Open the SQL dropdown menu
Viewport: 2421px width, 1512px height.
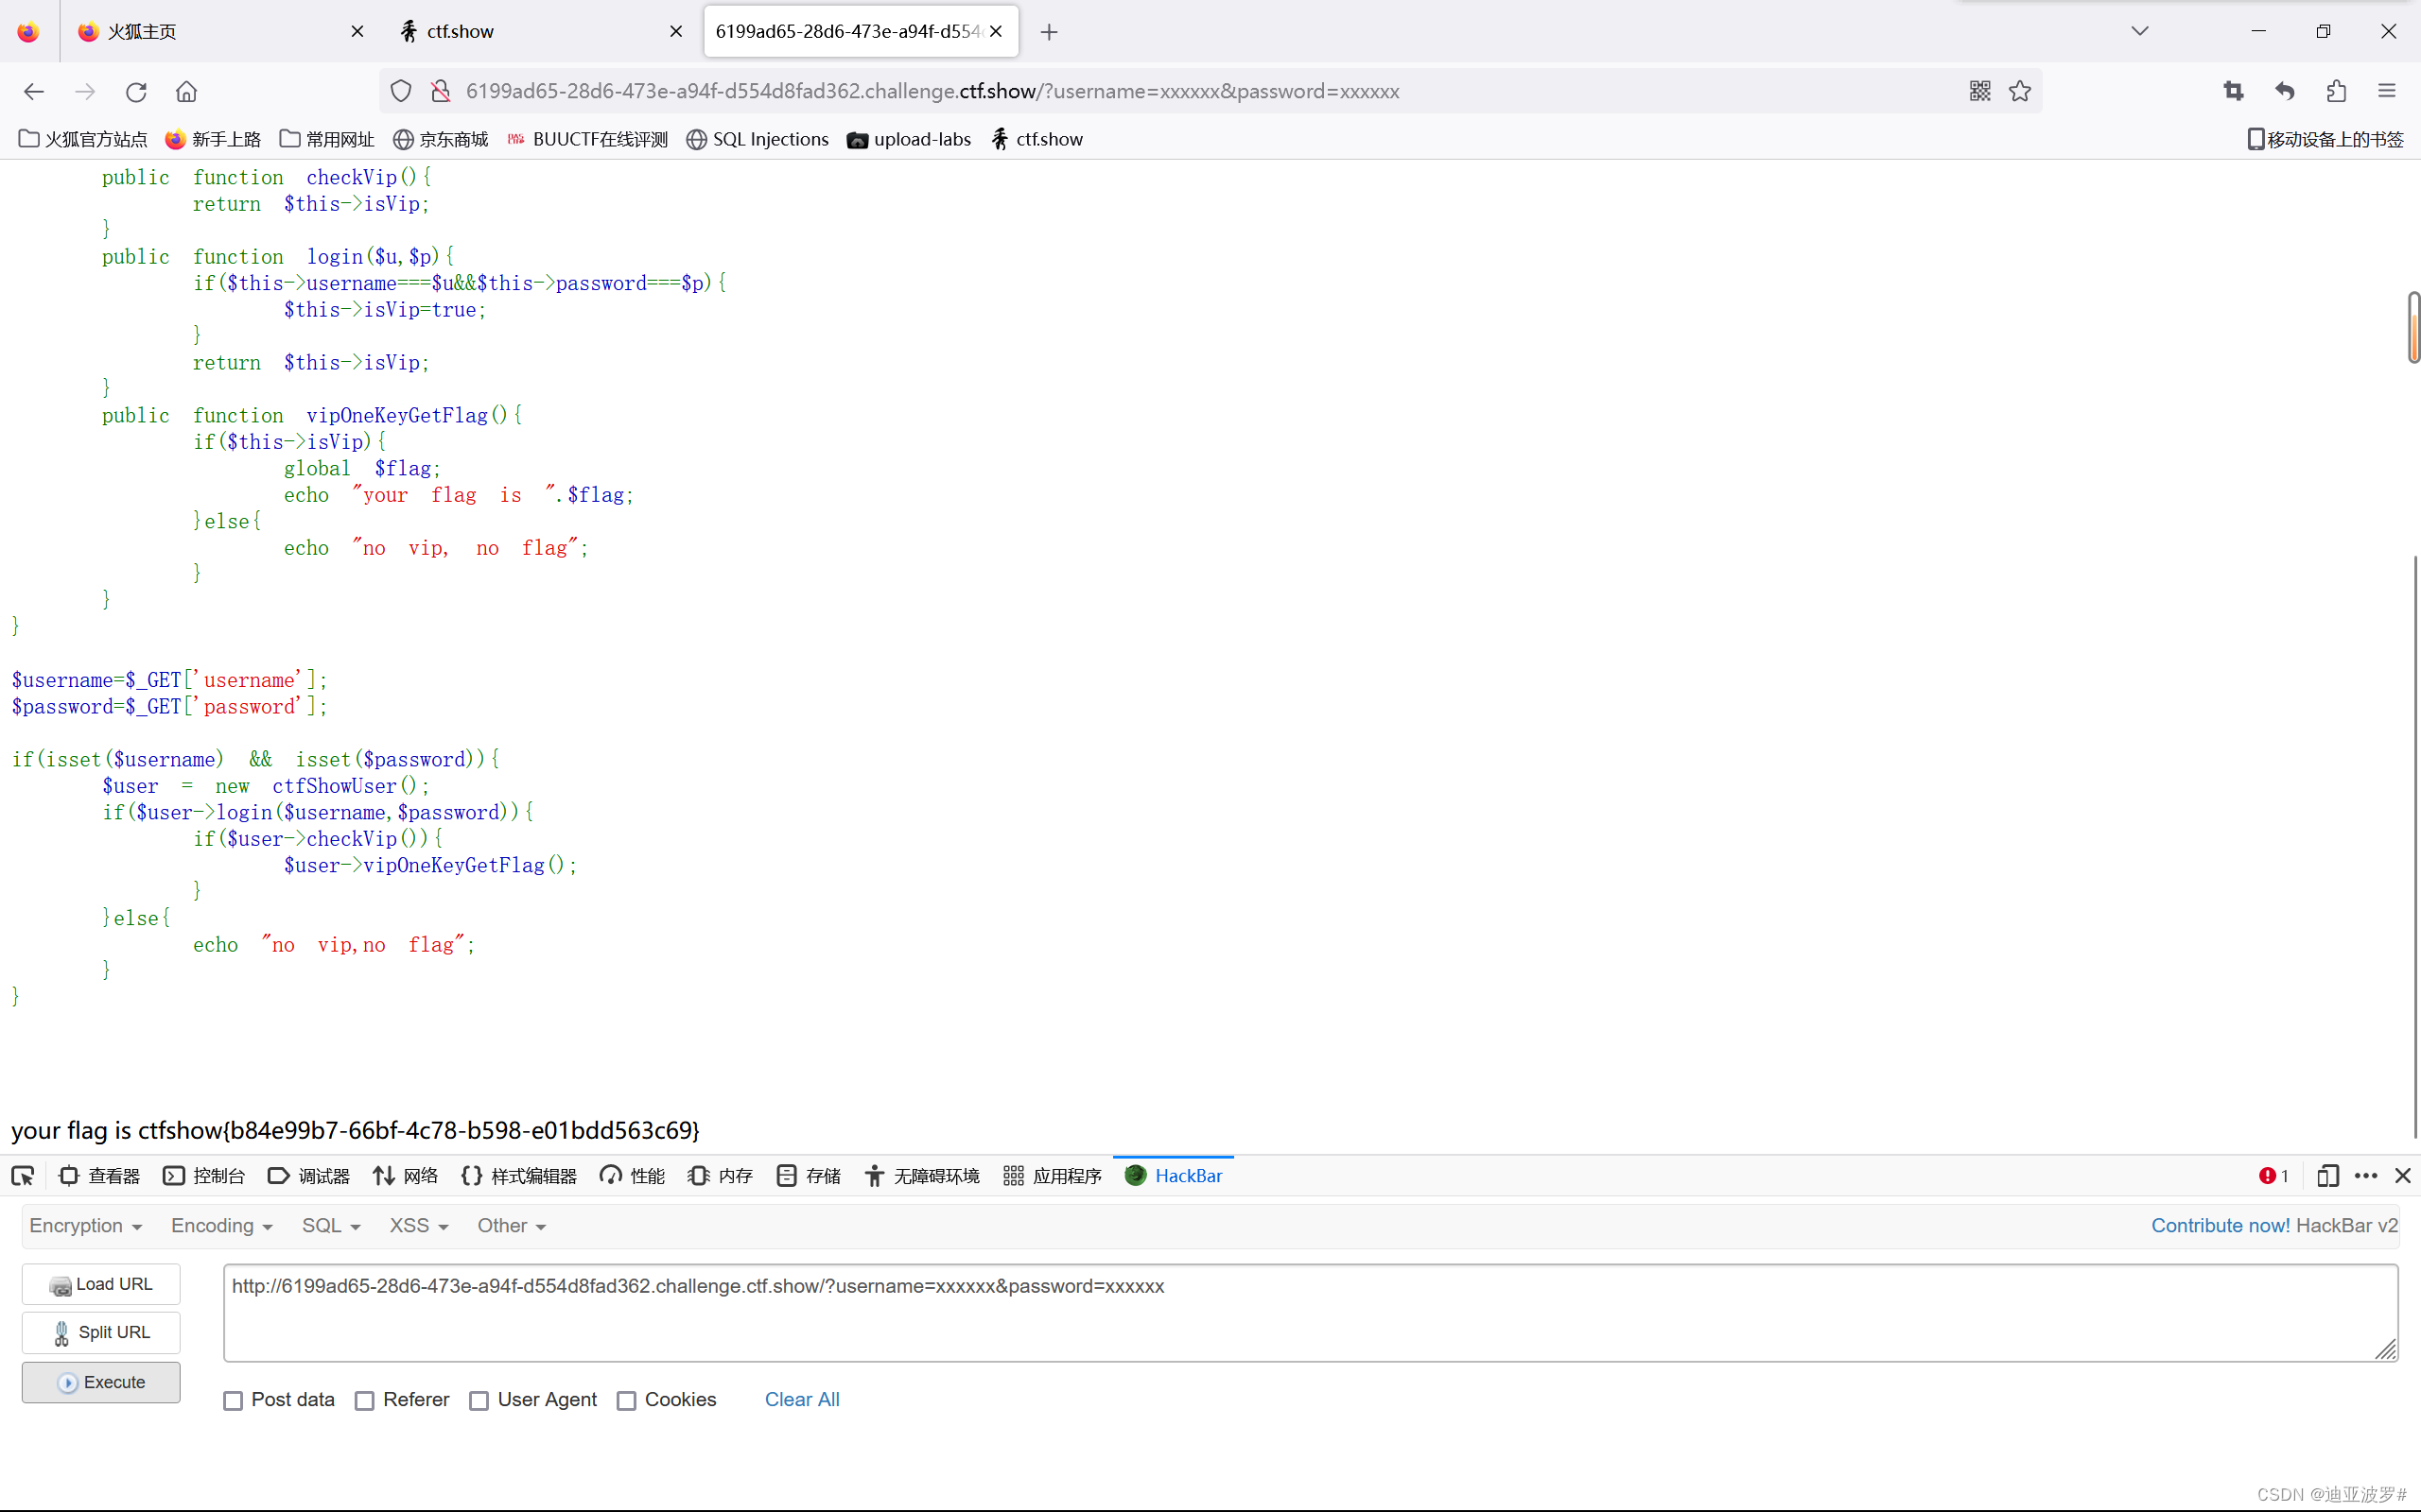tap(330, 1225)
